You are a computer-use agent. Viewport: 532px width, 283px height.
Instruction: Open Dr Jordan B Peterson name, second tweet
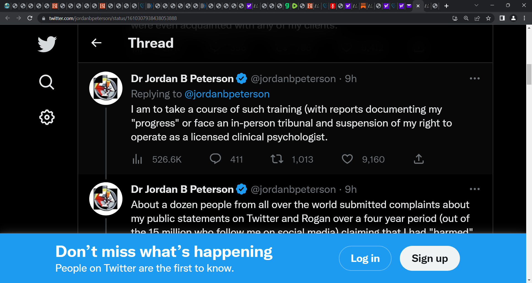click(182, 189)
